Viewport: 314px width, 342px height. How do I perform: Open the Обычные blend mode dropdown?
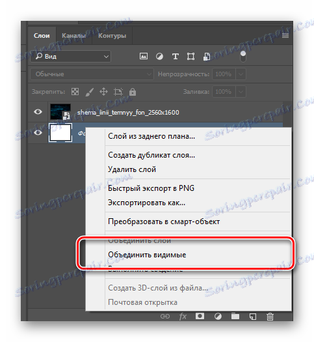(92, 74)
